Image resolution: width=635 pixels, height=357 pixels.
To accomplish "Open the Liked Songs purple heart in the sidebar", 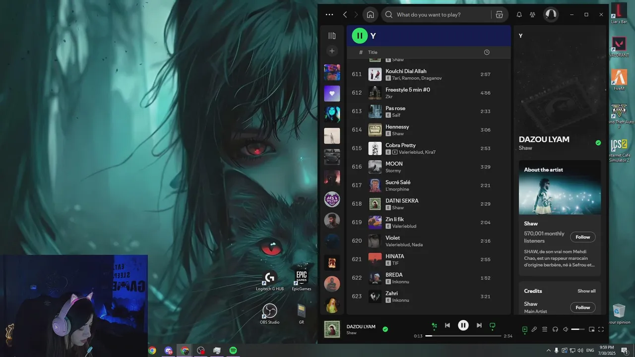I will tap(332, 93).
